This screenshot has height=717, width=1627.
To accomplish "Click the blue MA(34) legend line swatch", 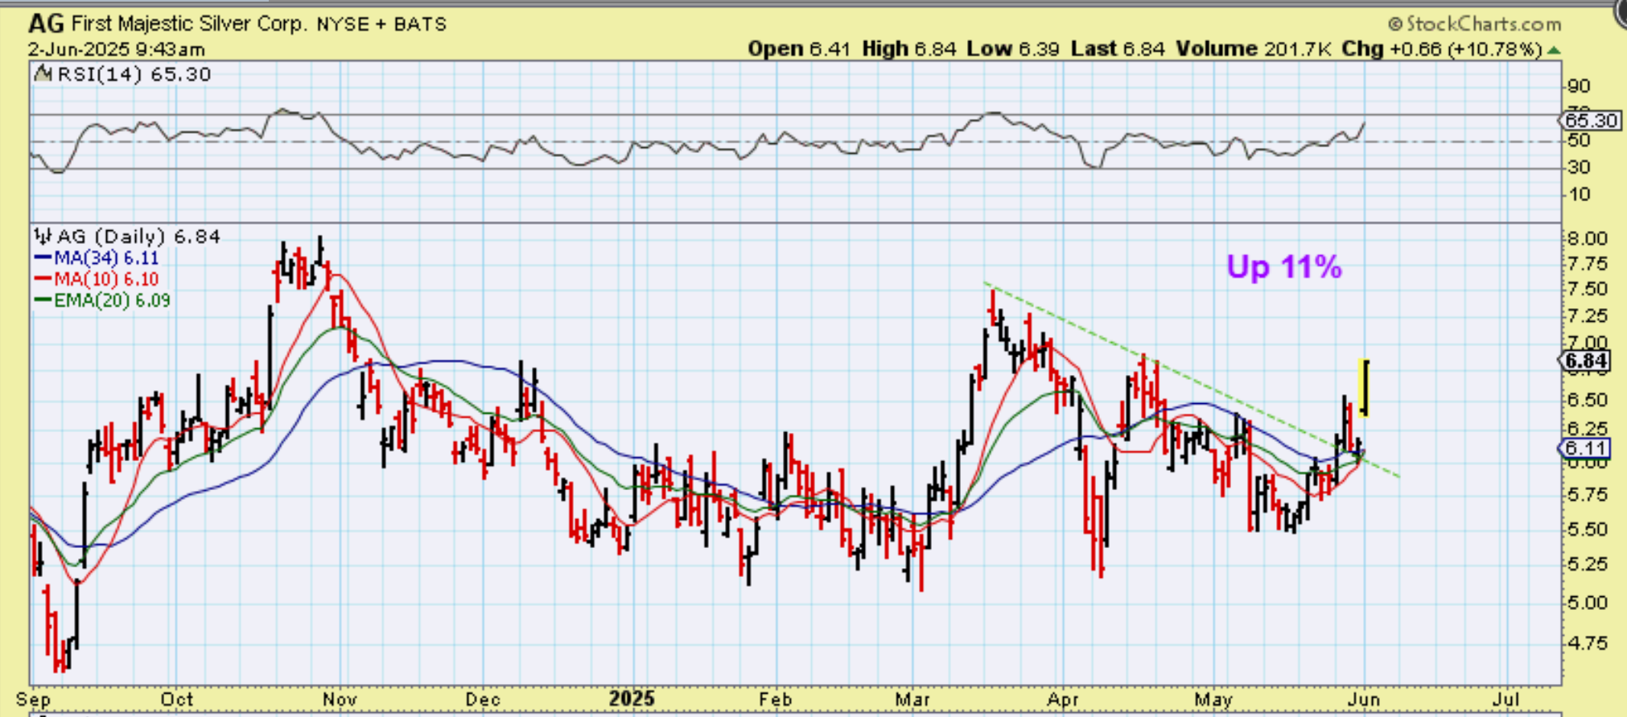I will [x=43, y=258].
